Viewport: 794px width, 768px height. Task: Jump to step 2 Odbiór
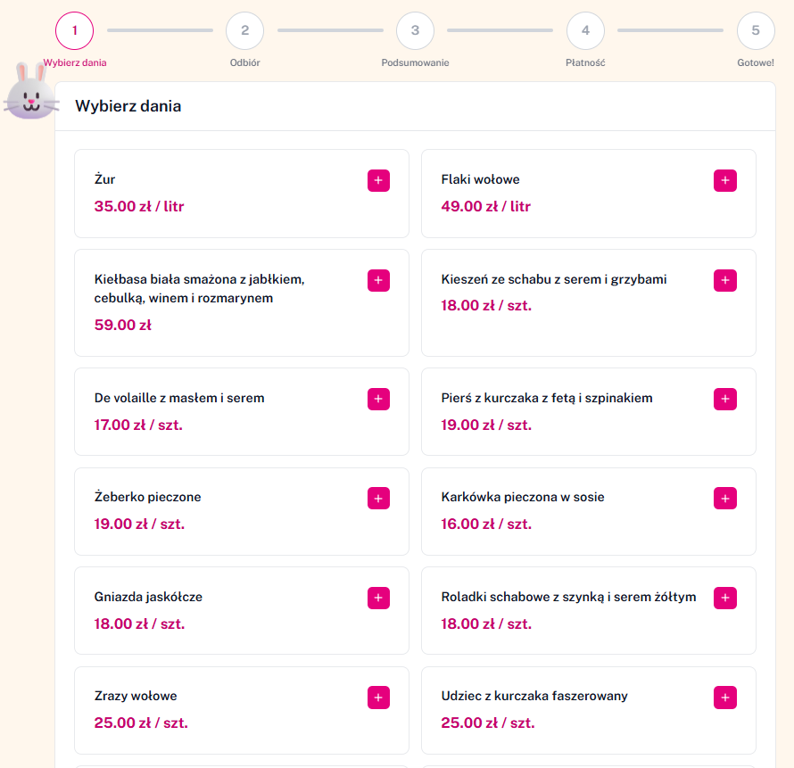point(244,31)
